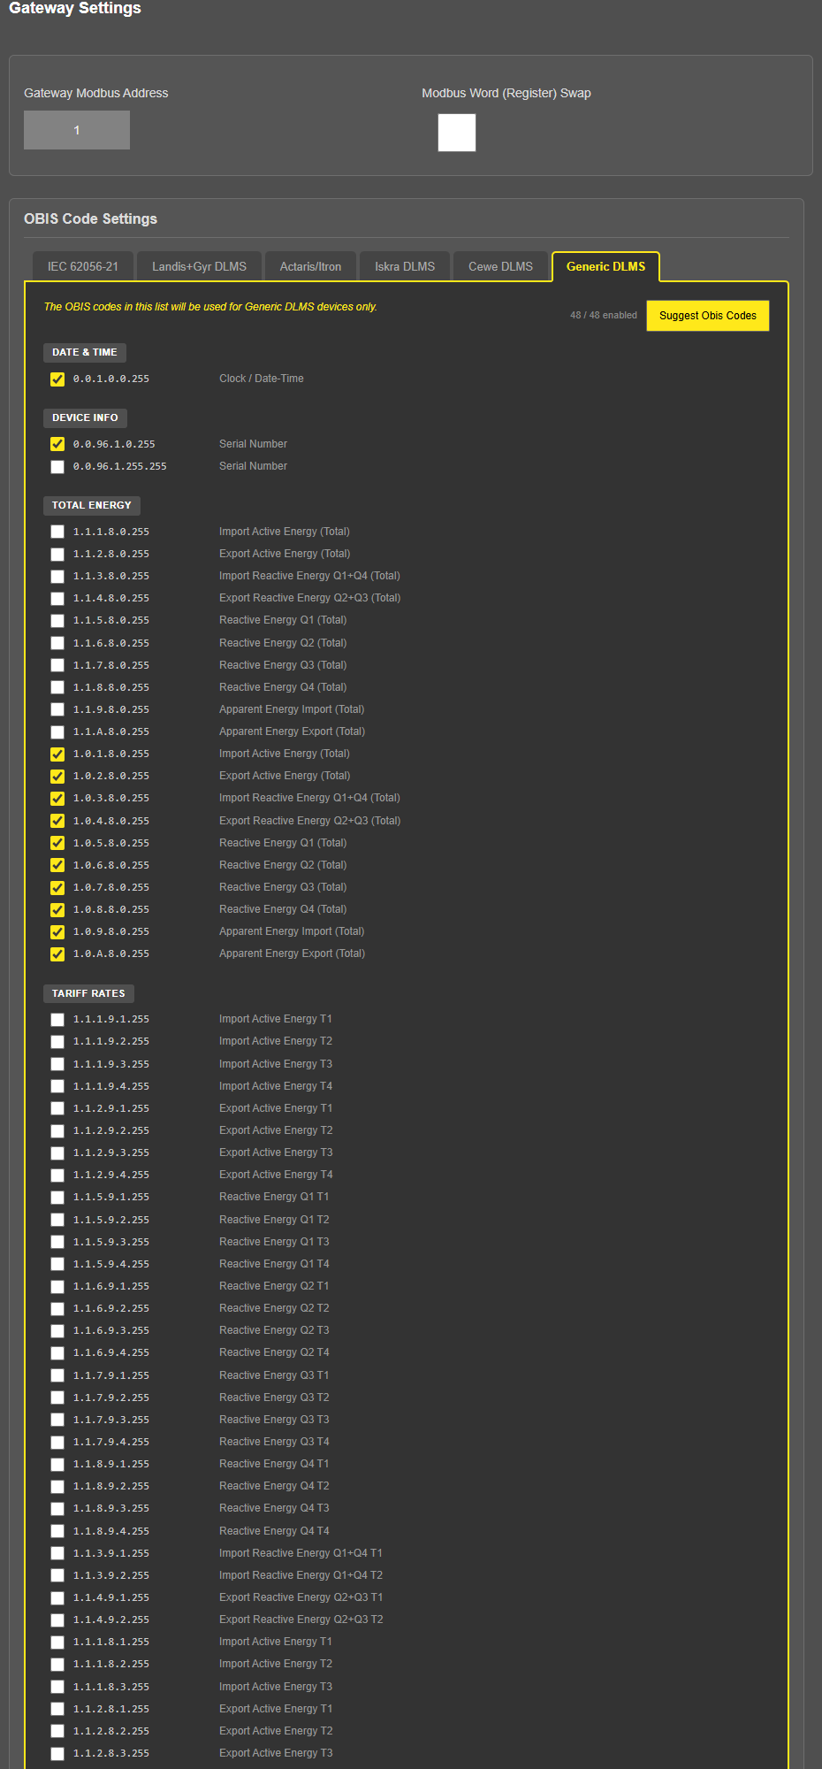The image size is (822, 1769).
Task: Tick the 1.1.6.9.1.255 Reactive Energy Q2 T1 checkbox
Action: click(x=57, y=1287)
